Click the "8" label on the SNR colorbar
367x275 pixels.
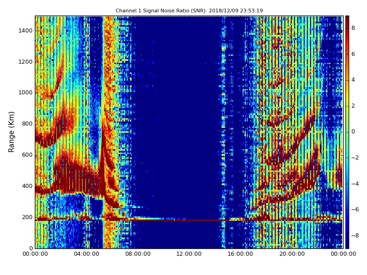coord(353,28)
